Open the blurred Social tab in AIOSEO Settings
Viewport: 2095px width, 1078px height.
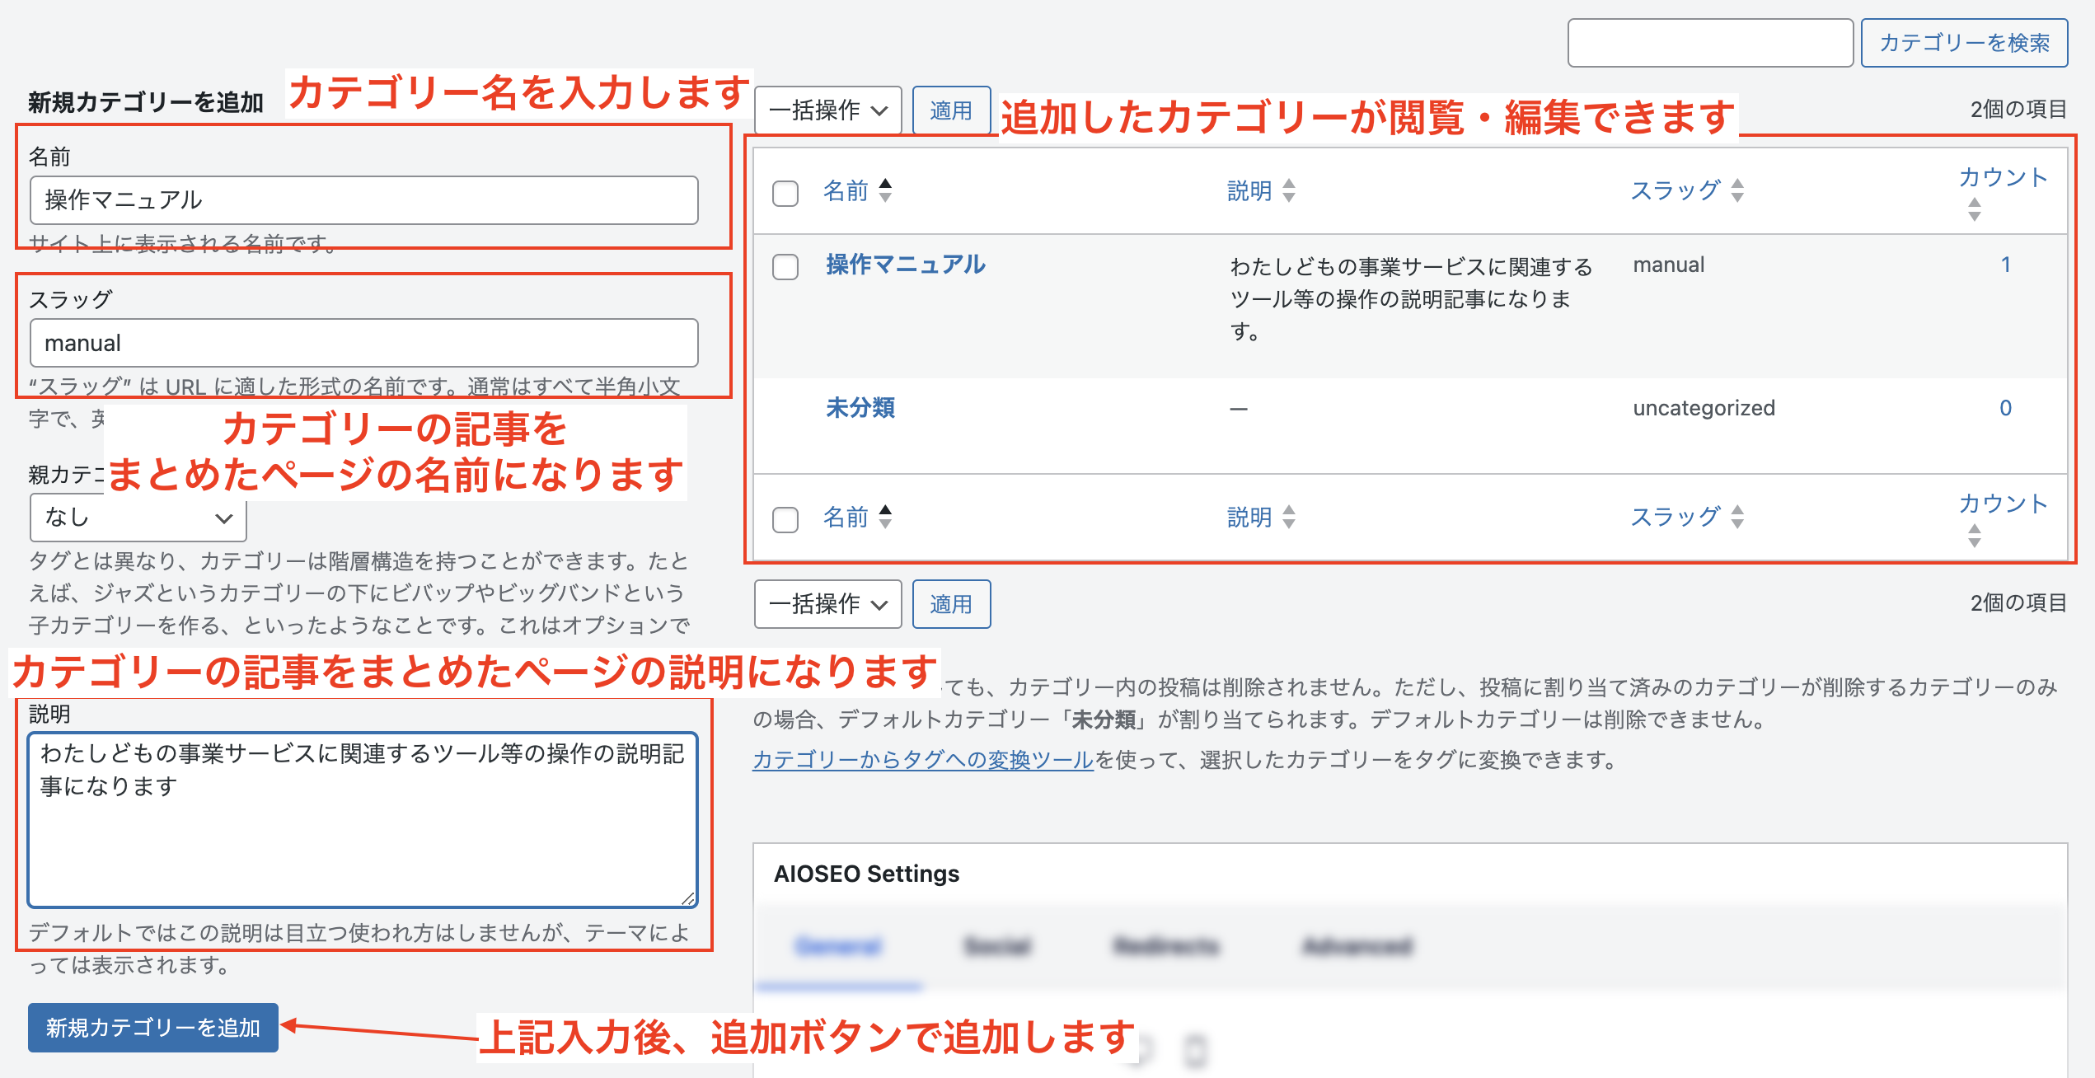[997, 946]
